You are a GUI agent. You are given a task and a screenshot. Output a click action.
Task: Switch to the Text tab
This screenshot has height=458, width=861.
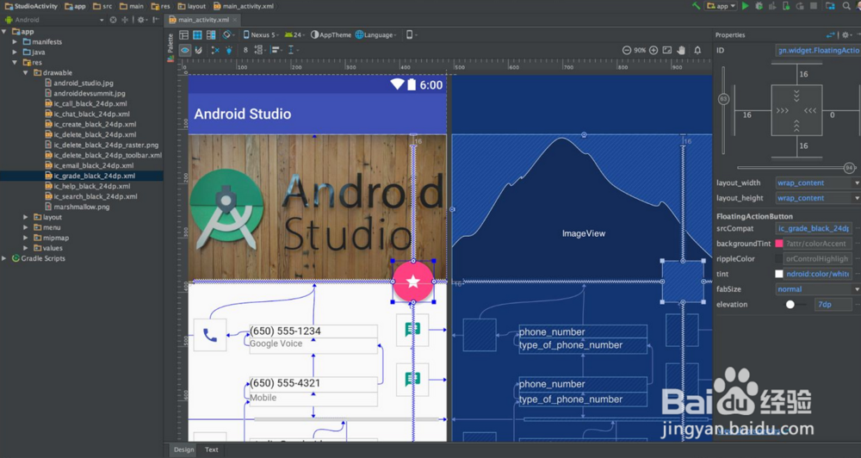[x=212, y=449]
